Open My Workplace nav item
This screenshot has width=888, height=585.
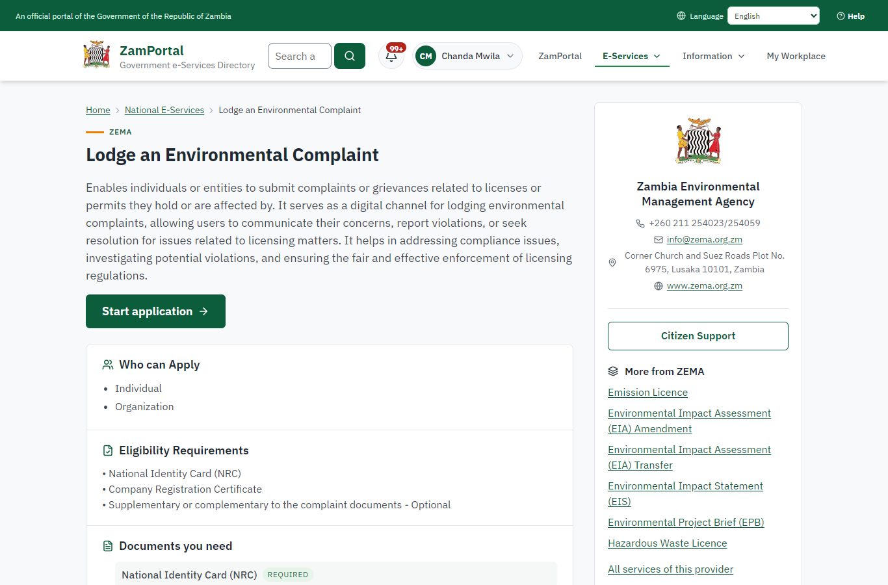click(796, 56)
